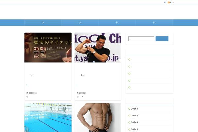Click the orange RSS feed icon

point(168,2)
